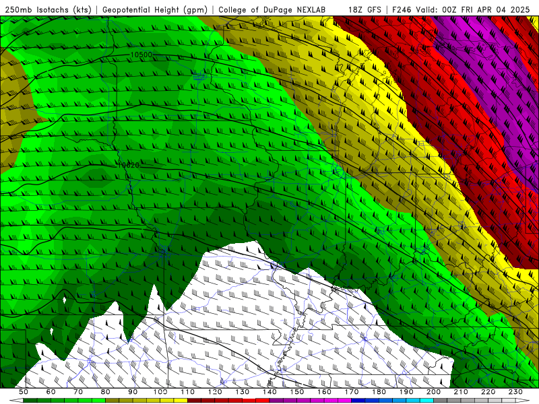Click the 70 label on the color scale
539x404 pixels.
click(78, 392)
